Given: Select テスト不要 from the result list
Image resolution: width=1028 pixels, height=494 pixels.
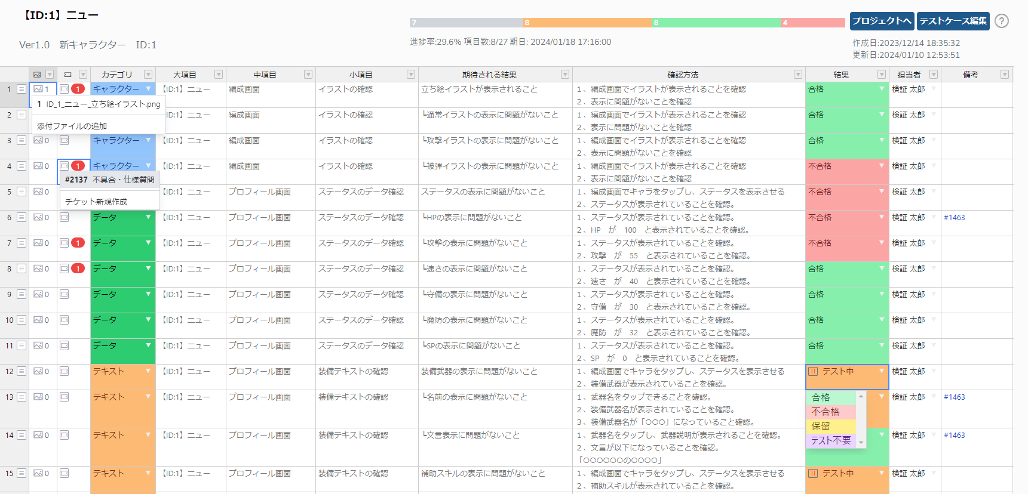Looking at the screenshot, I should click(x=831, y=440).
